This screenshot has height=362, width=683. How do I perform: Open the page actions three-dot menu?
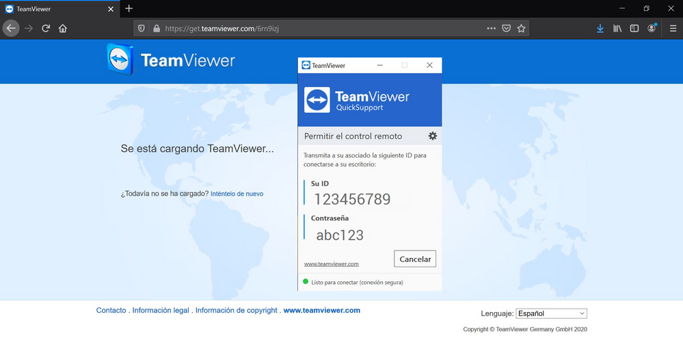tap(492, 28)
